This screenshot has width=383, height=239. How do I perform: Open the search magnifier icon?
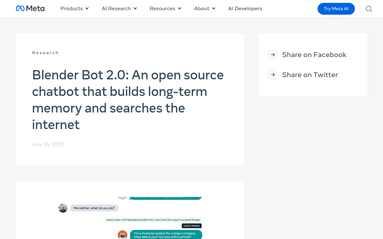[x=369, y=9]
